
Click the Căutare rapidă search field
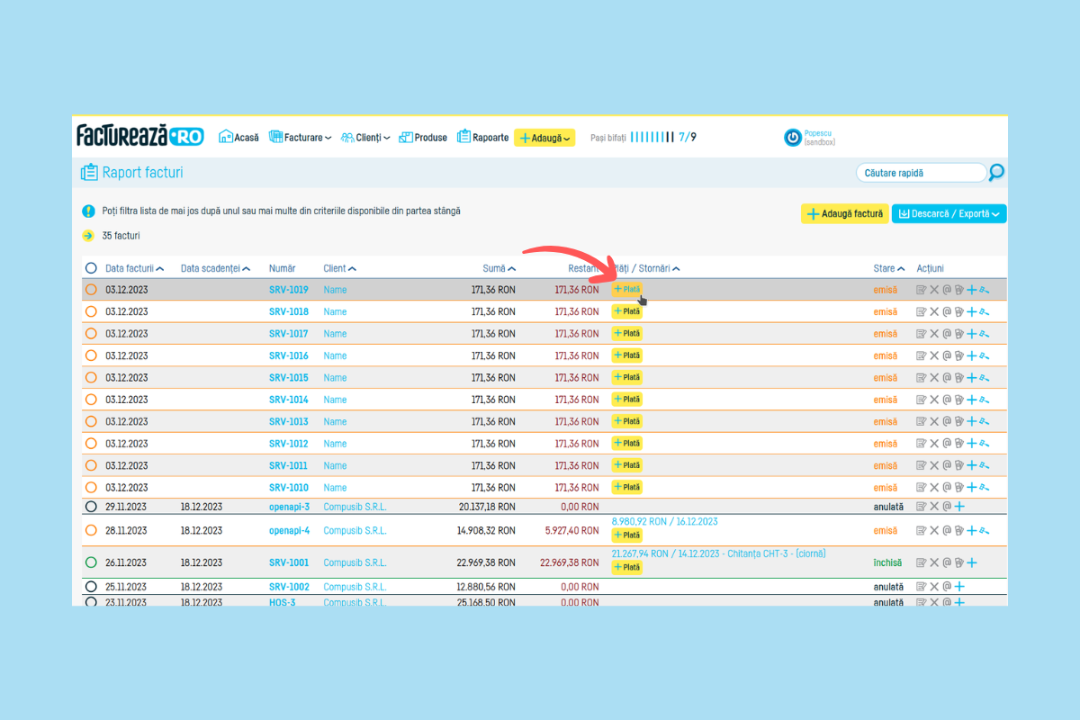point(921,173)
